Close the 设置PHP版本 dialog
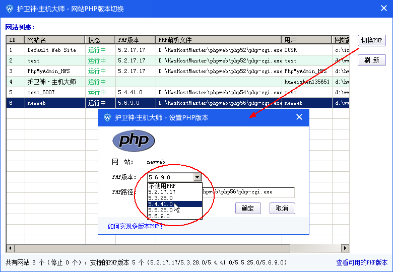393x272 pixels. point(299,117)
